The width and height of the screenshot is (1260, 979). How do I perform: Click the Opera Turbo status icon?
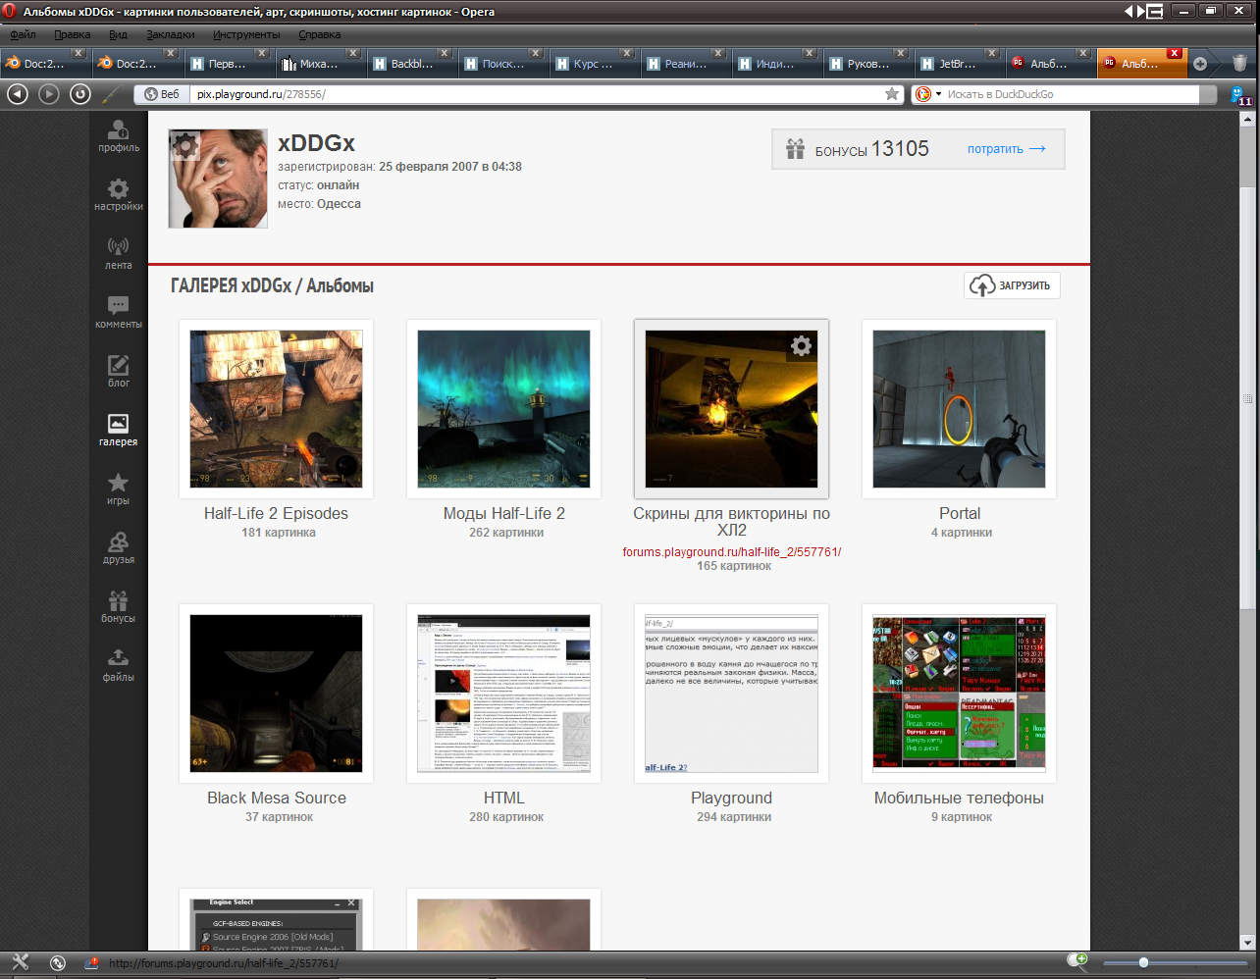tap(92, 963)
